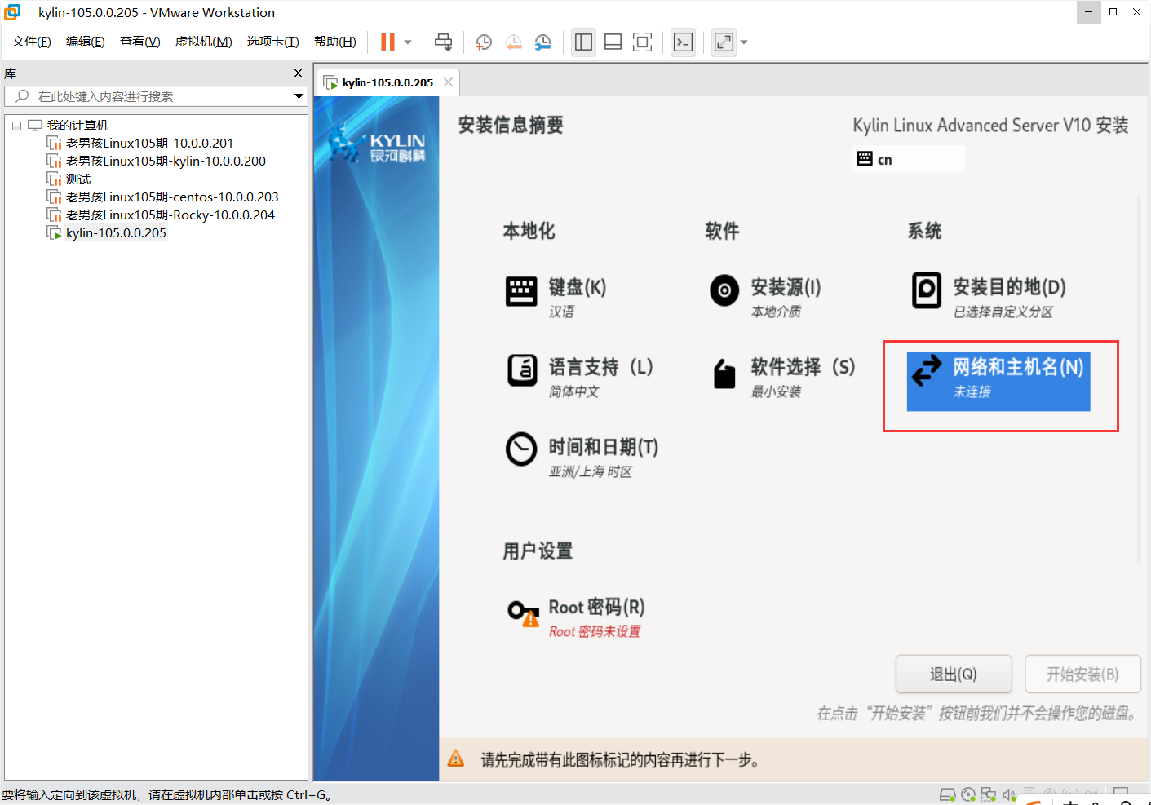Open 时间和日期(T) settings
The height and width of the screenshot is (805, 1151).
582,457
